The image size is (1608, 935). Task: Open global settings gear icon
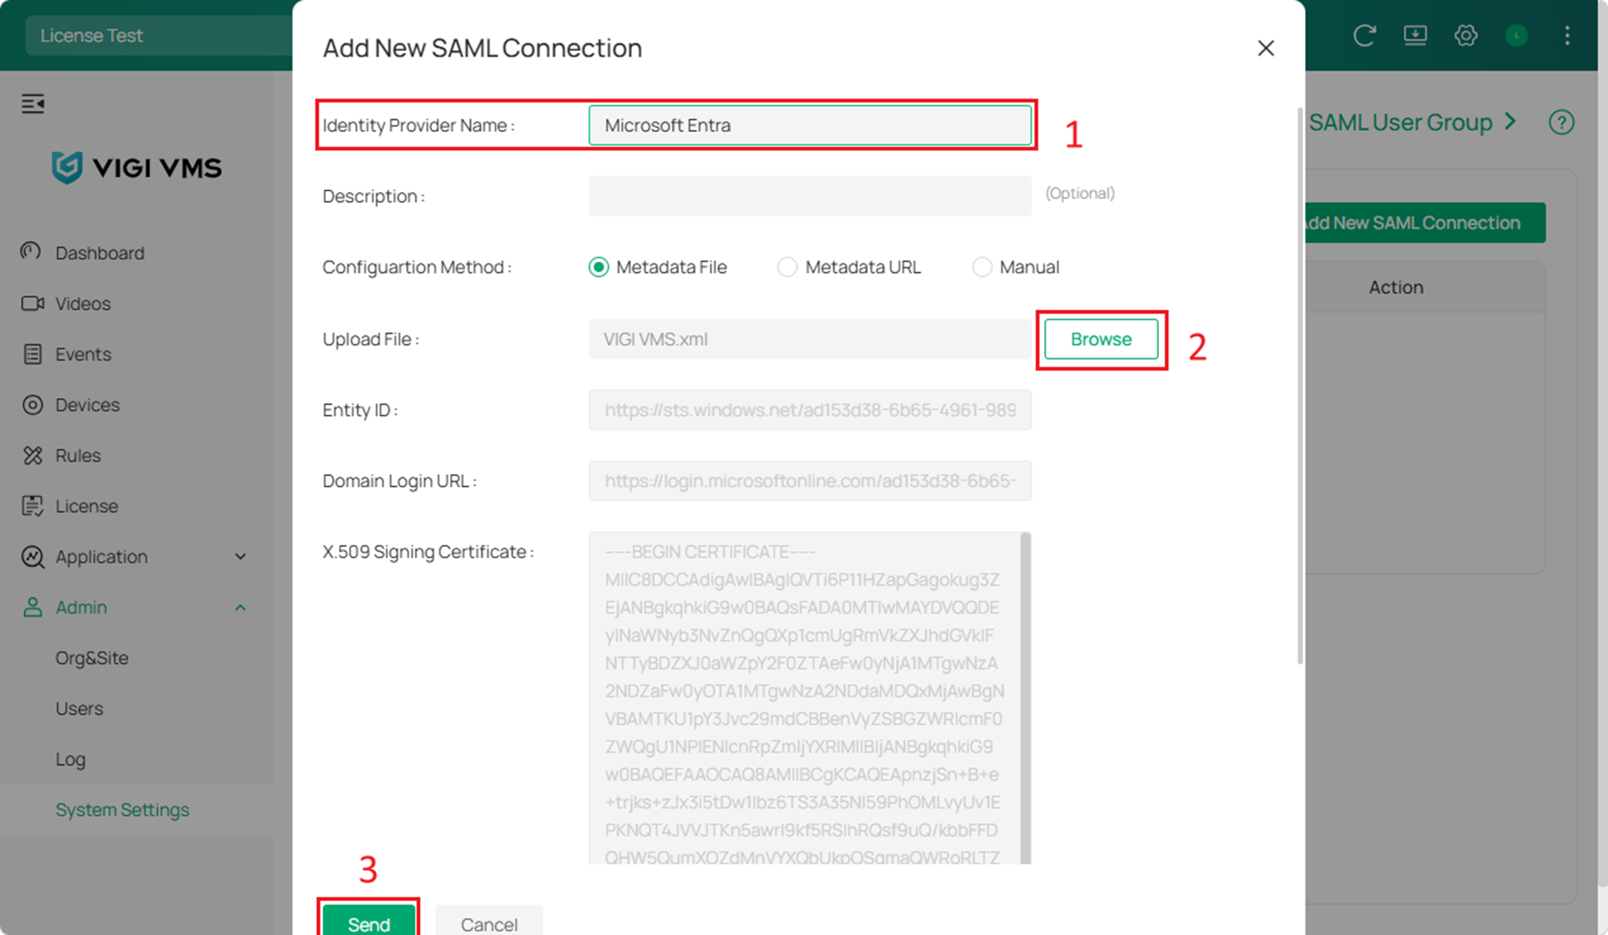[1465, 36]
